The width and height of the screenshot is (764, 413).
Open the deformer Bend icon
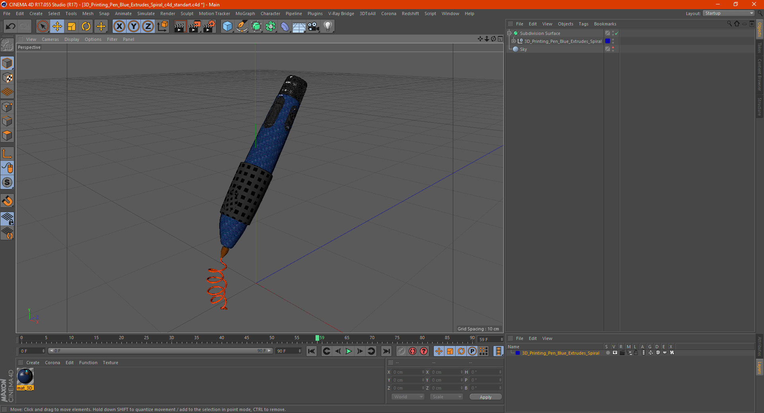click(x=285, y=27)
